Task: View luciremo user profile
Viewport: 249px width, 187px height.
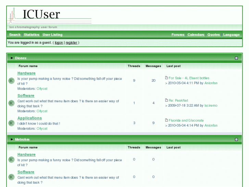Action: coord(211,106)
